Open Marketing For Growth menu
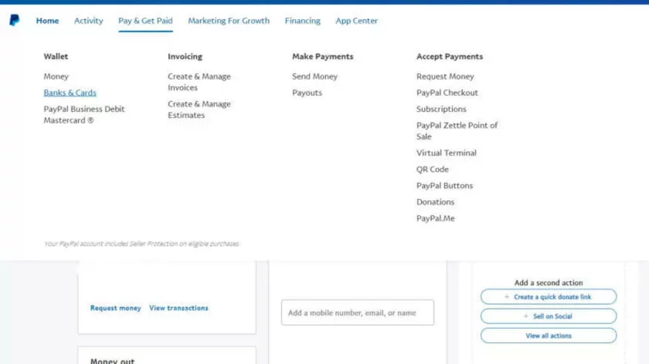 point(229,21)
